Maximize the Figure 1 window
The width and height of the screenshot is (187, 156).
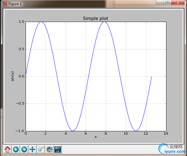168,2
